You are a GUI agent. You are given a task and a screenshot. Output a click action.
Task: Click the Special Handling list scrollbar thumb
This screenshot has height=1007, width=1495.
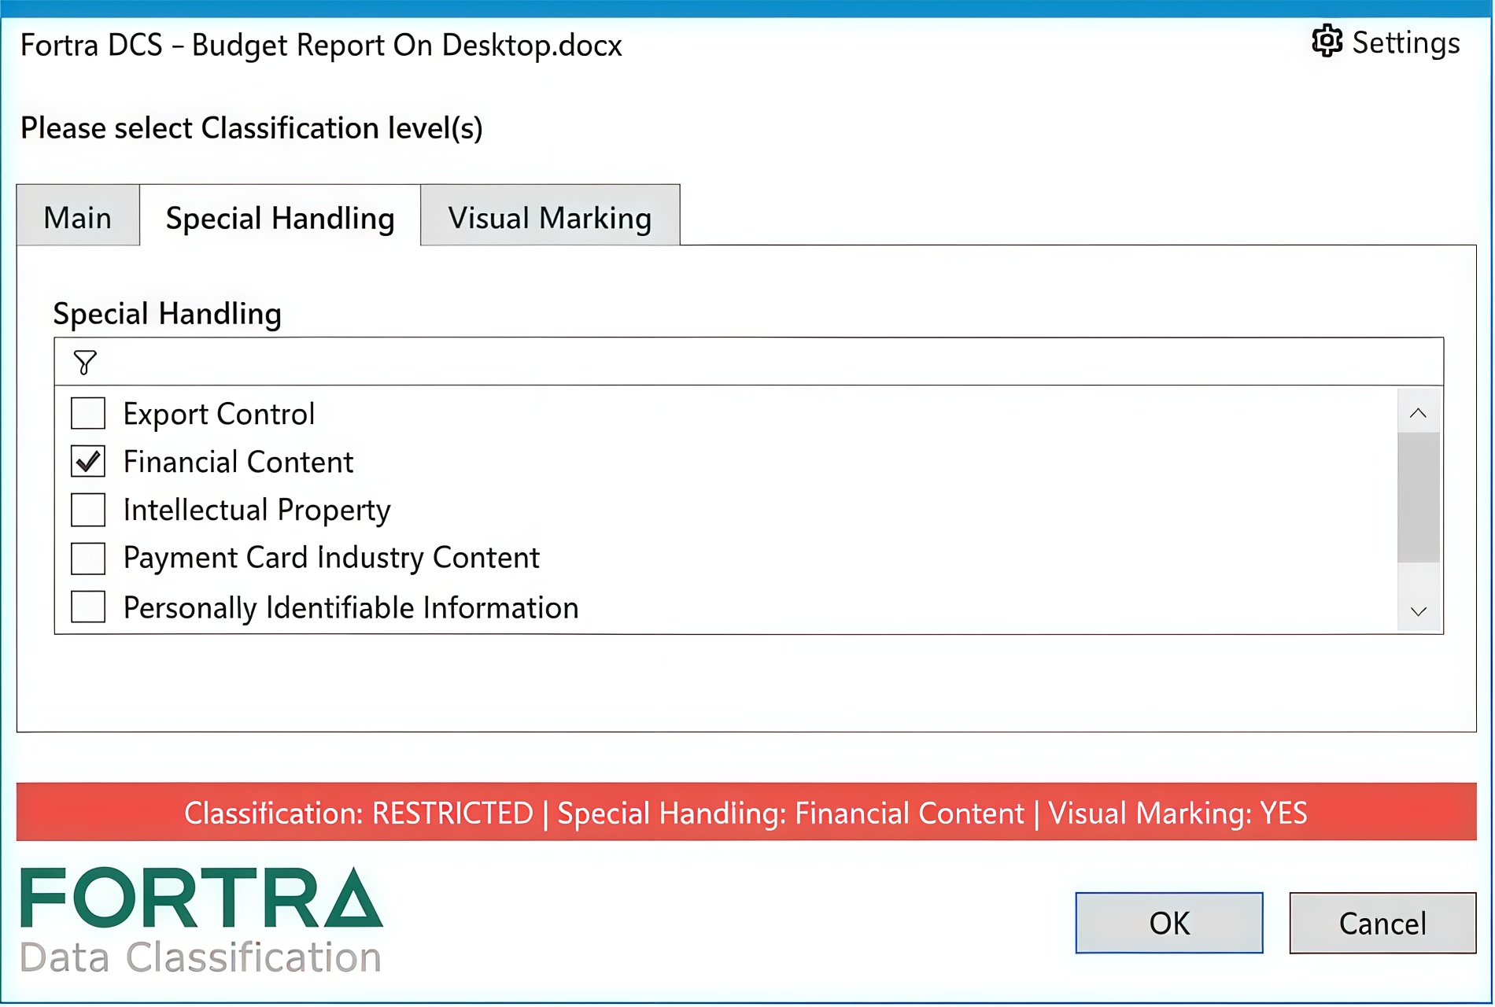[1419, 497]
